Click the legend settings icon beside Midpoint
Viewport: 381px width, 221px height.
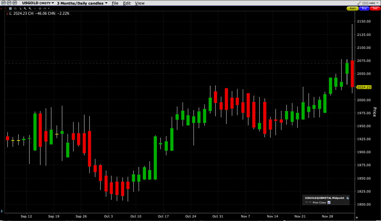[347, 198]
